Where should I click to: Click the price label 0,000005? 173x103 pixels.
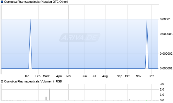[x=166, y=34]
